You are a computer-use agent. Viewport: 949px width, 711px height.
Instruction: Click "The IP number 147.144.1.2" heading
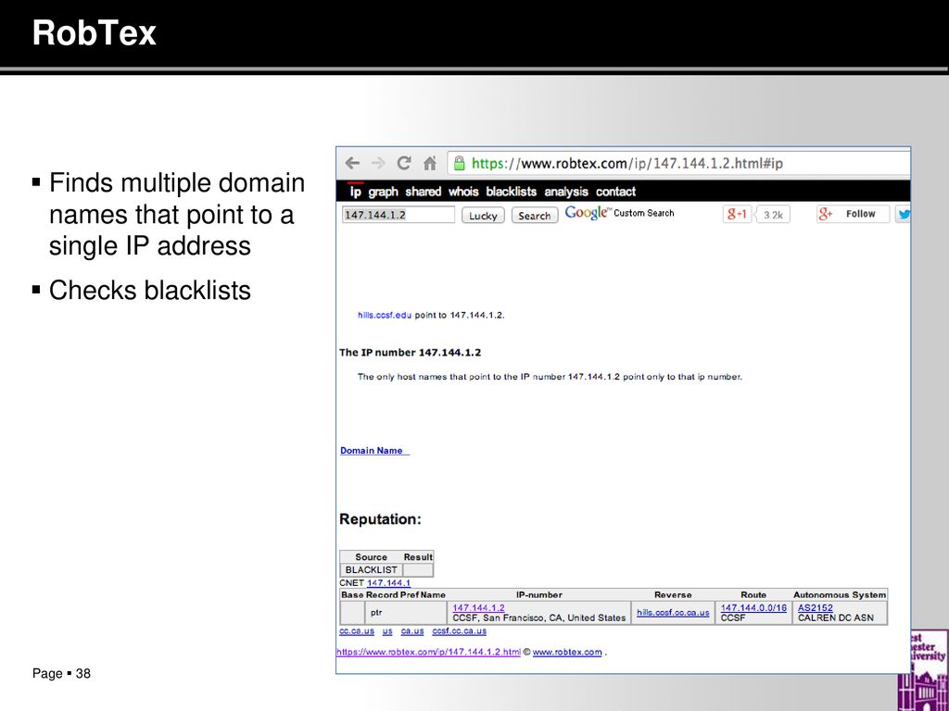coord(410,353)
